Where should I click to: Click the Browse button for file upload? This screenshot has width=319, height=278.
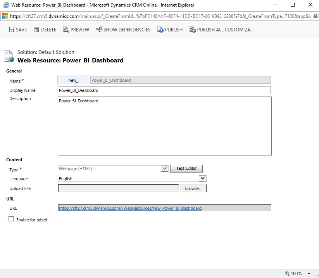(193, 188)
